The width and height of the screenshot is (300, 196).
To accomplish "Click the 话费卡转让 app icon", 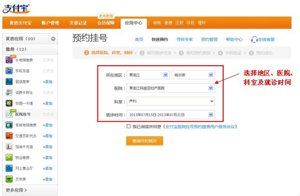I will coord(9,92).
